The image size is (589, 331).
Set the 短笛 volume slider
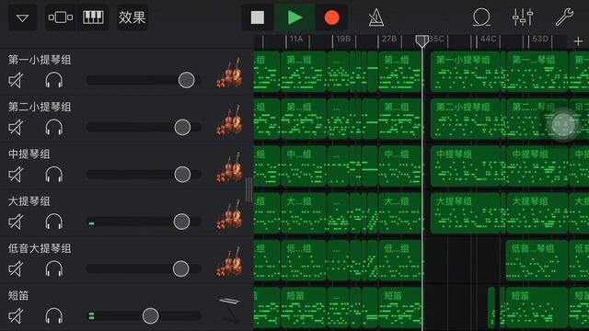[x=150, y=316]
